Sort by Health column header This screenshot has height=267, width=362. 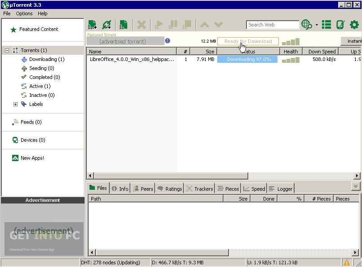point(291,52)
